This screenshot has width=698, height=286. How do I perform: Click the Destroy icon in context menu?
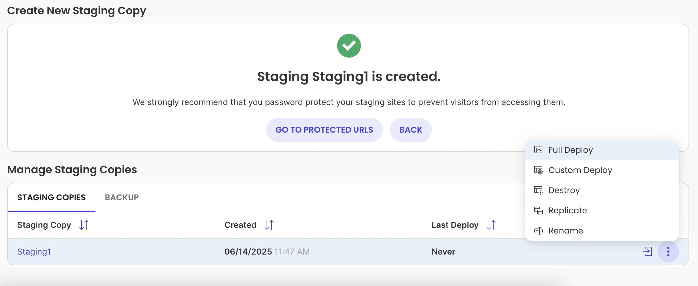pyautogui.click(x=538, y=190)
